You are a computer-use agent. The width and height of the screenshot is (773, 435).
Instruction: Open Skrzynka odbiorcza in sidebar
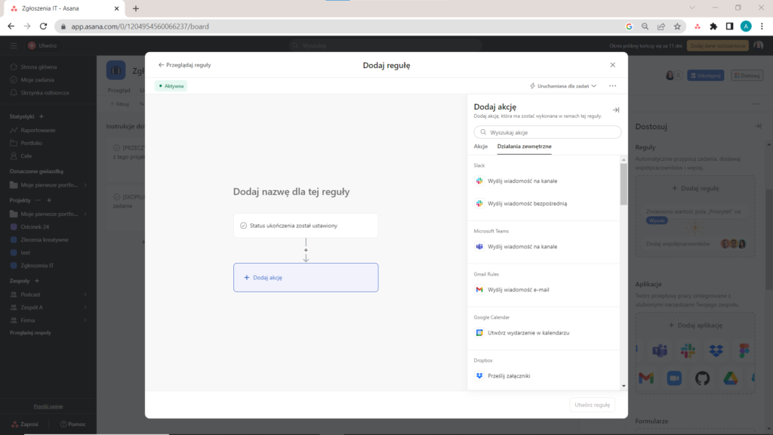(45, 93)
